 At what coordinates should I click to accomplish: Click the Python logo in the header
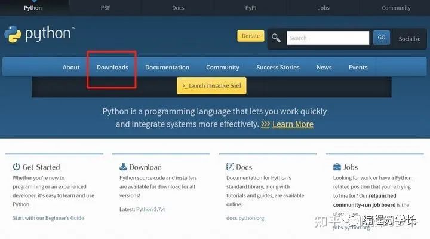(40, 34)
